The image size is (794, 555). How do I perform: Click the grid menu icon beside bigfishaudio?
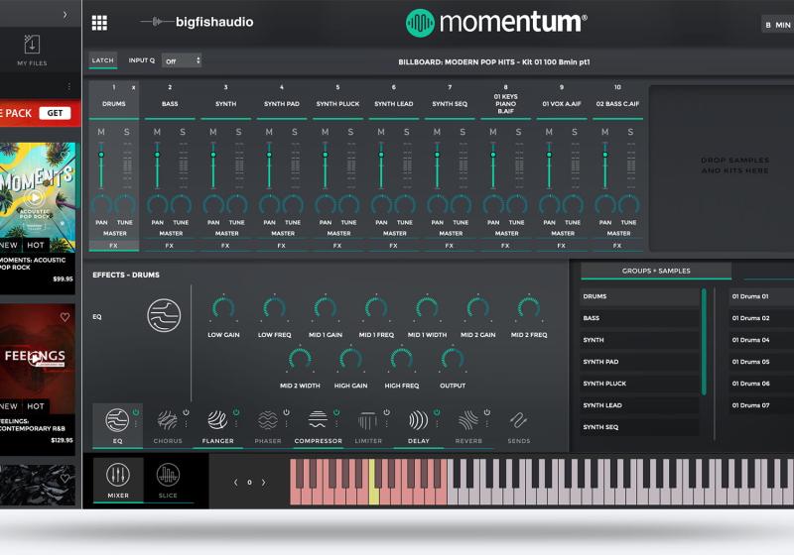click(x=99, y=23)
